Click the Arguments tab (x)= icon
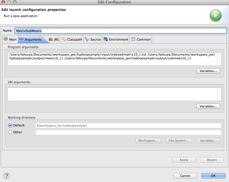Screen dimensions: 229x182 click(x=21, y=39)
